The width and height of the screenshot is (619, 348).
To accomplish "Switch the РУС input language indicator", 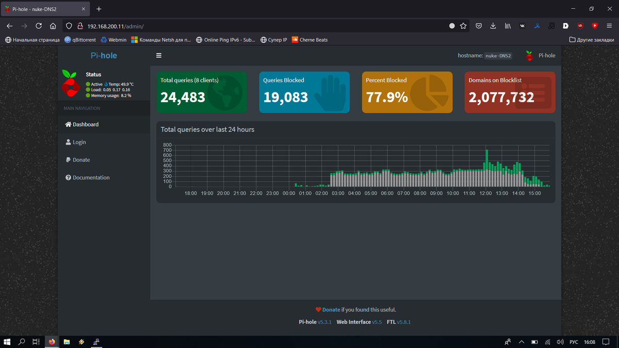I will coord(574,341).
